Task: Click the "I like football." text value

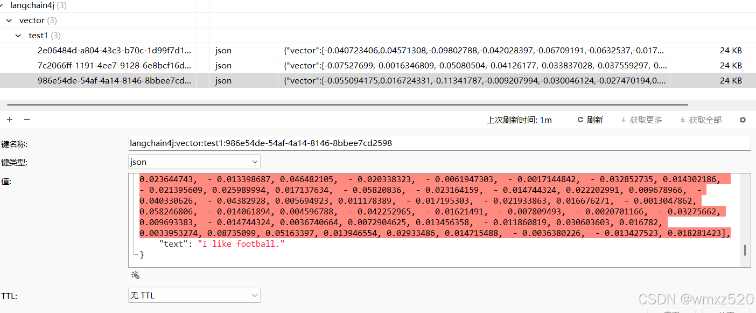Action: click(x=241, y=244)
